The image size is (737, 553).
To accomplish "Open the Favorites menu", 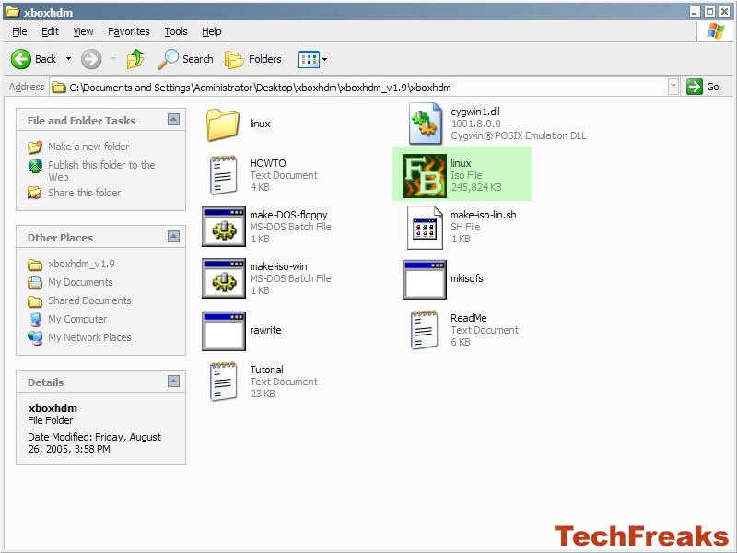I will 129,31.
